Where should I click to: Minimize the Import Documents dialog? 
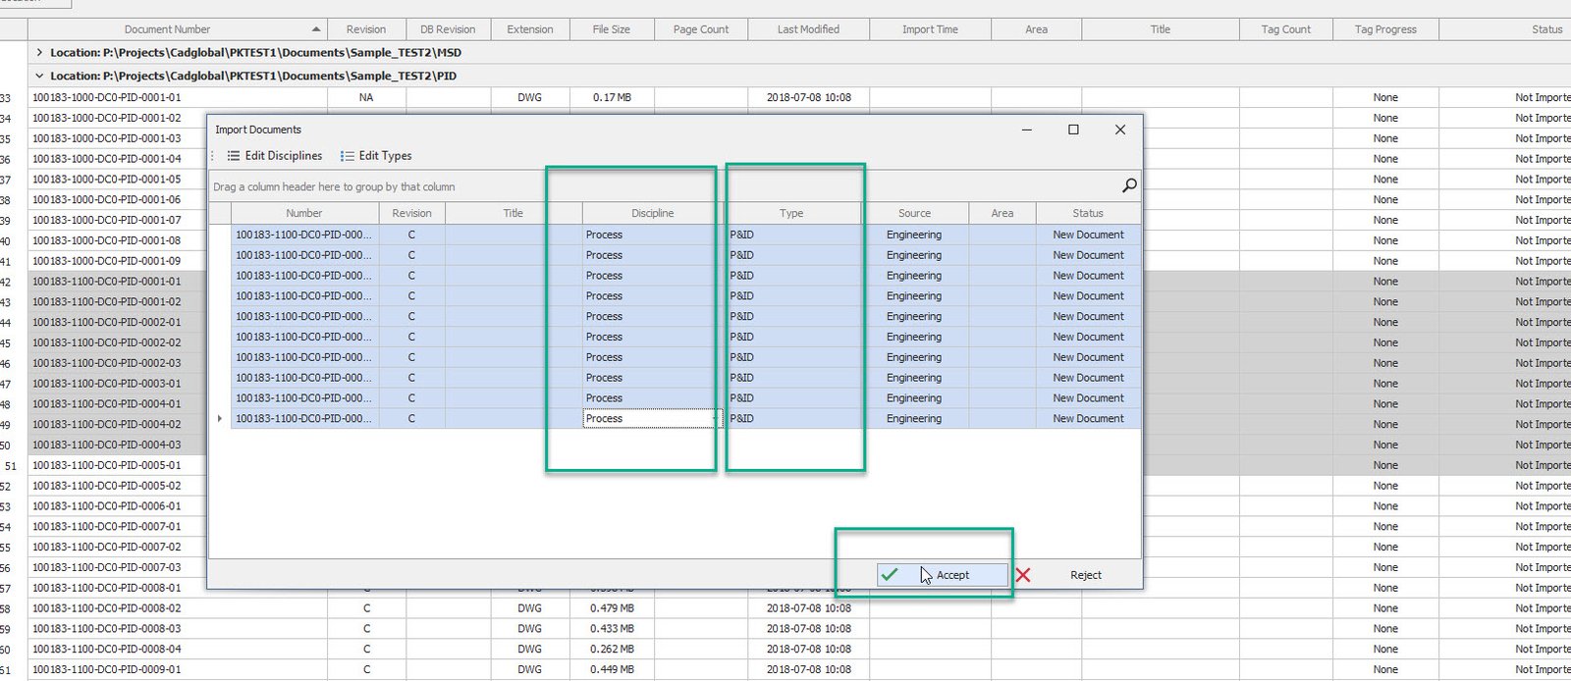(1027, 130)
